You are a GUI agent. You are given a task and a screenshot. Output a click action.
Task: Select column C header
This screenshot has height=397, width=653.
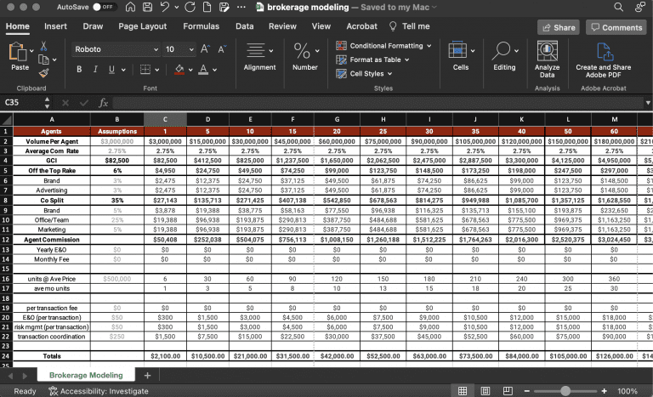click(165, 120)
